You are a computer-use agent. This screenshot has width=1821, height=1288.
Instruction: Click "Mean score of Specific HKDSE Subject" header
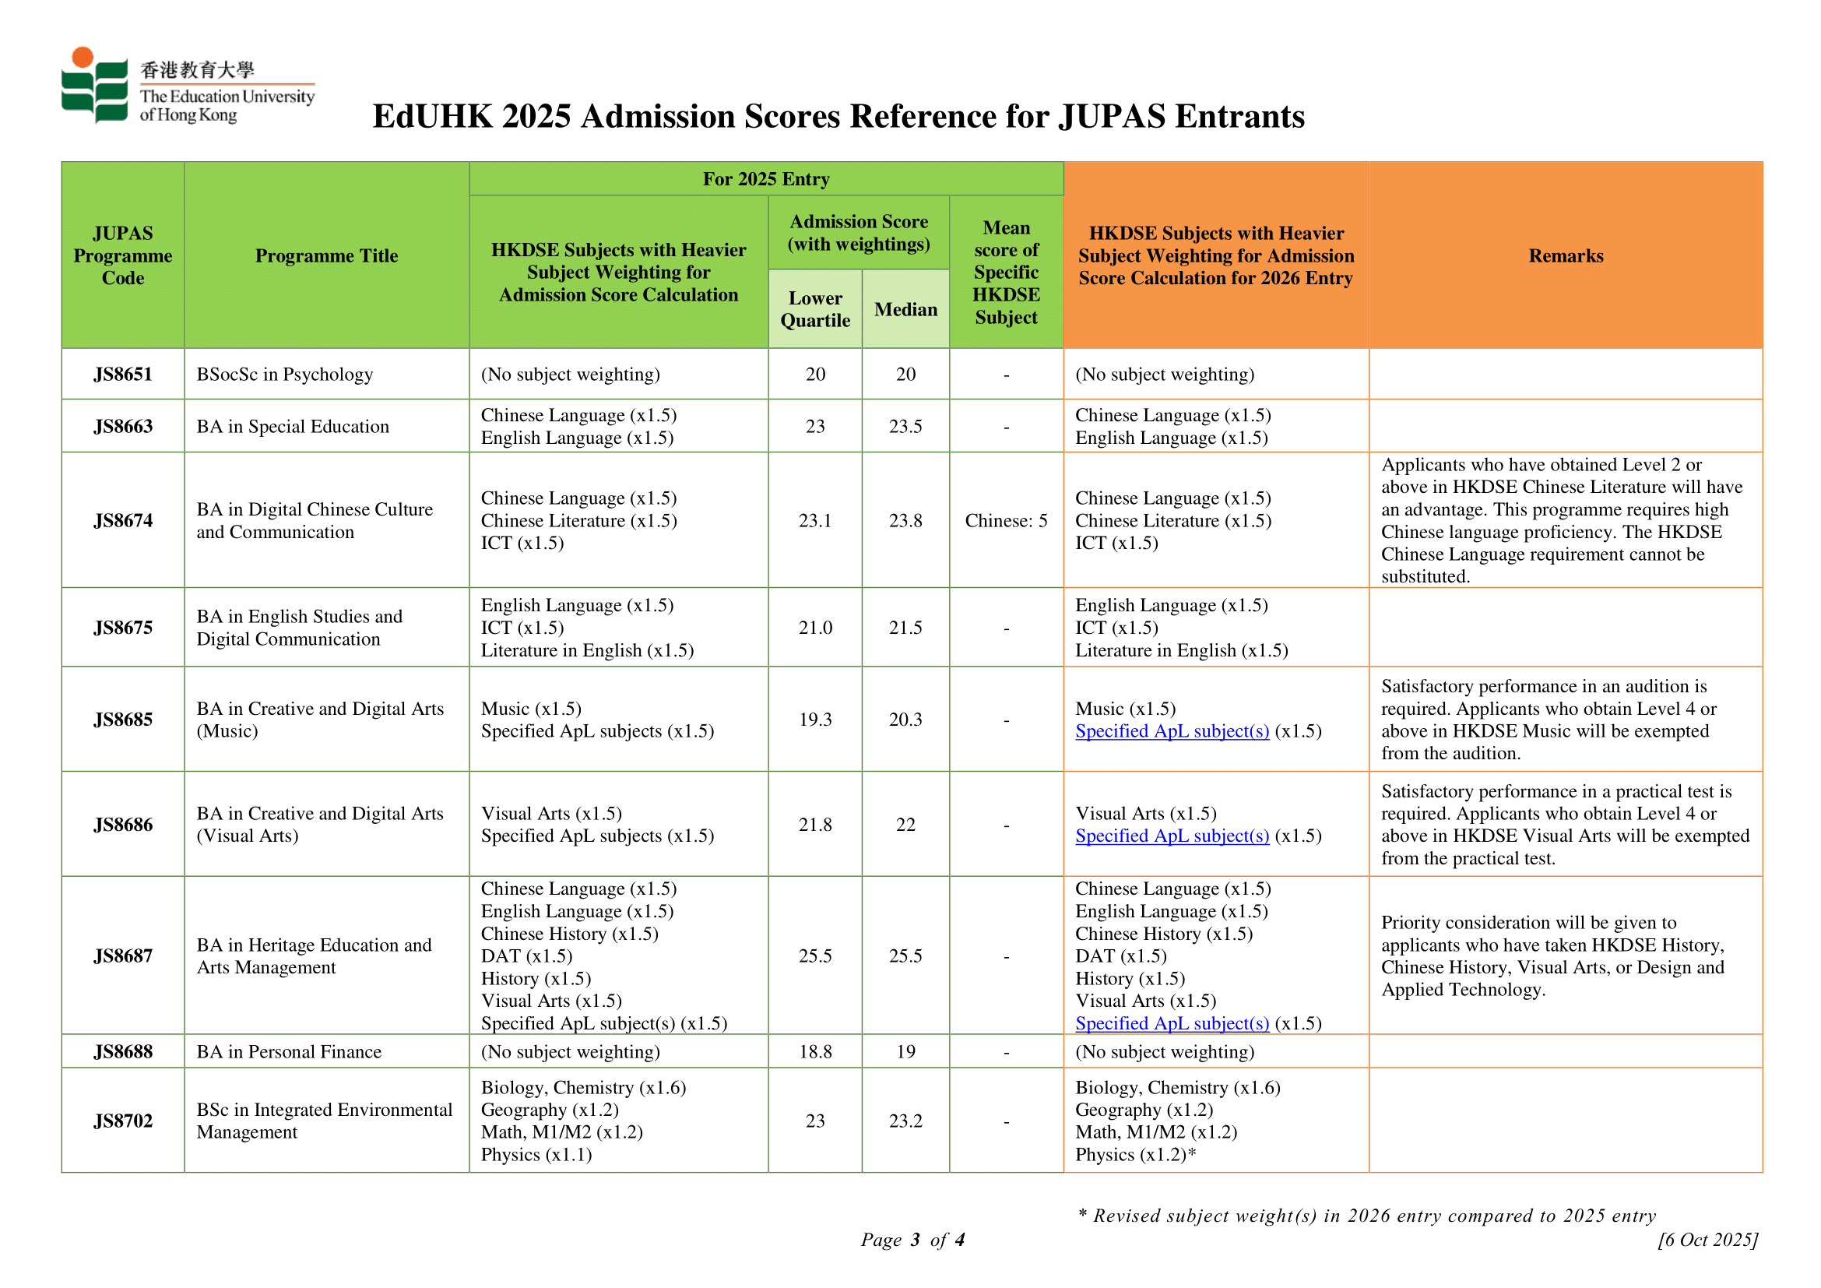click(x=1007, y=272)
